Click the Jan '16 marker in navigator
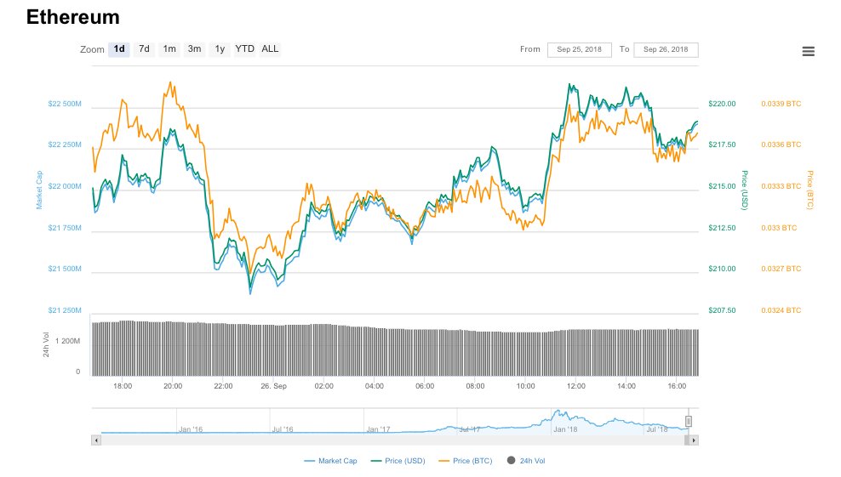 pos(191,429)
